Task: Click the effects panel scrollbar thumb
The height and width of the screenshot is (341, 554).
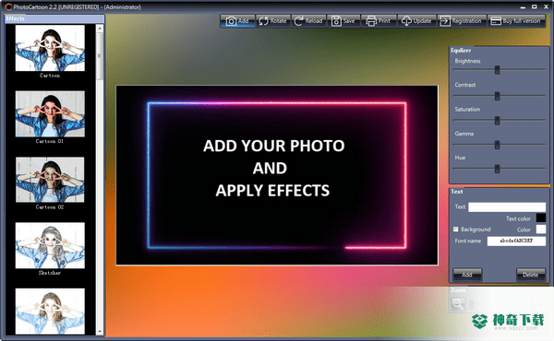Action: [100, 56]
